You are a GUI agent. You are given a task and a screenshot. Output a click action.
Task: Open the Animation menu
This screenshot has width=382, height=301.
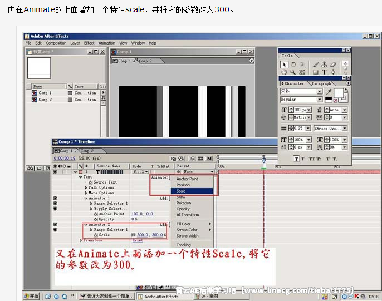(107, 43)
